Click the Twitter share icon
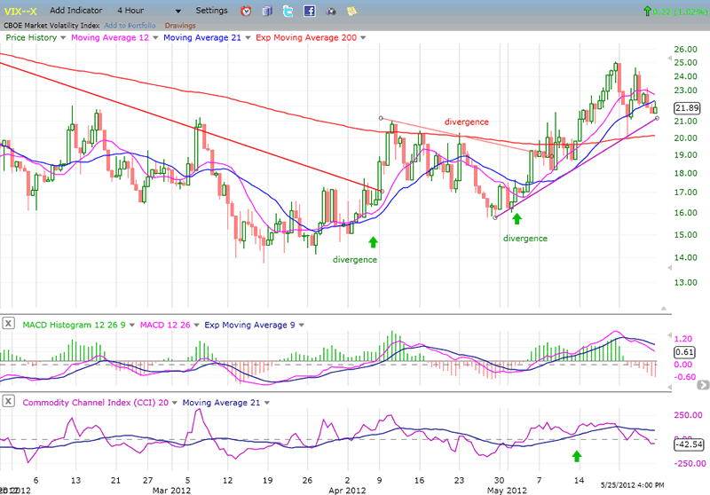The image size is (710, 495). (x=288, y=12)
